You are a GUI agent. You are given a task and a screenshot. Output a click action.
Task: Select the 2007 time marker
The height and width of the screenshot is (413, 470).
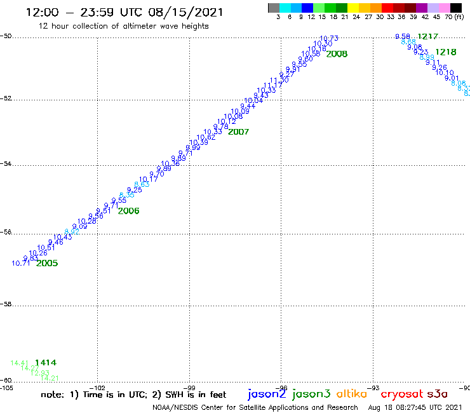(239, 132)
